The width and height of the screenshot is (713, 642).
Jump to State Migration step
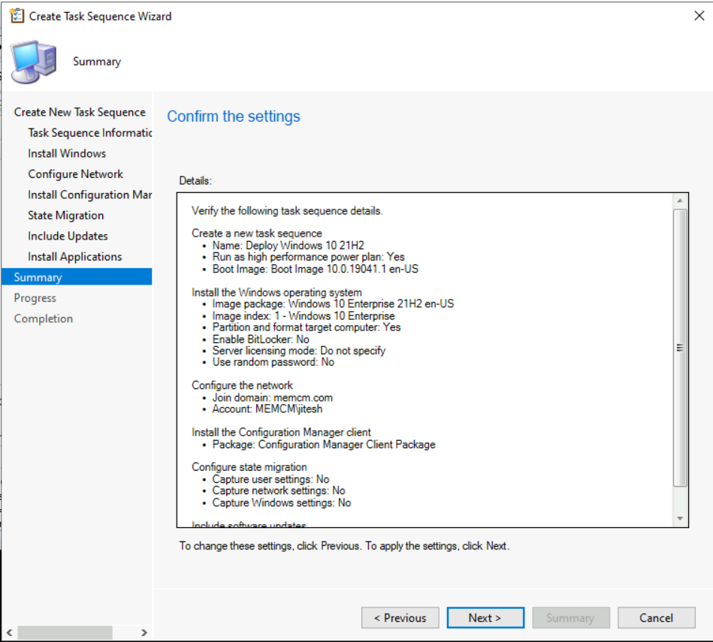click(x=66, y=216)
